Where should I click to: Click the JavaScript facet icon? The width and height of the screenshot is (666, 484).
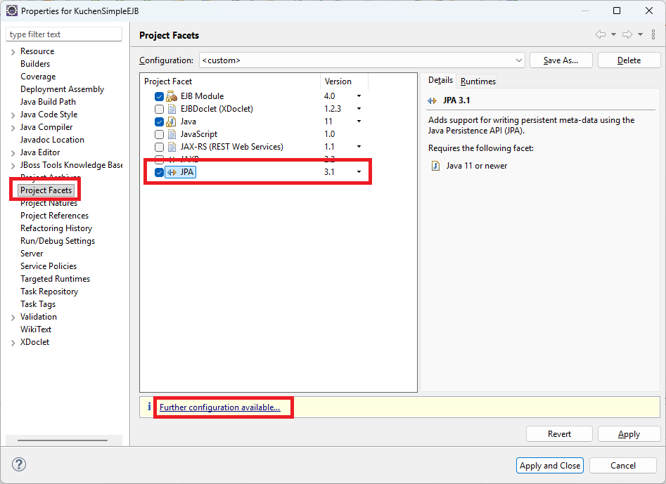click(172, 134)
